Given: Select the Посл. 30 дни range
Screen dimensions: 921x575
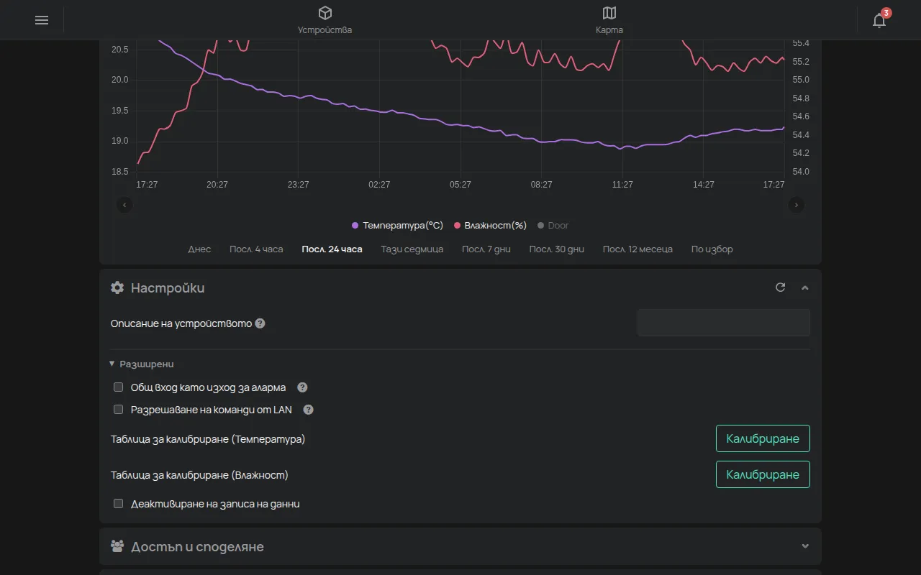Looking at the screenshot, I should [557, 249].
